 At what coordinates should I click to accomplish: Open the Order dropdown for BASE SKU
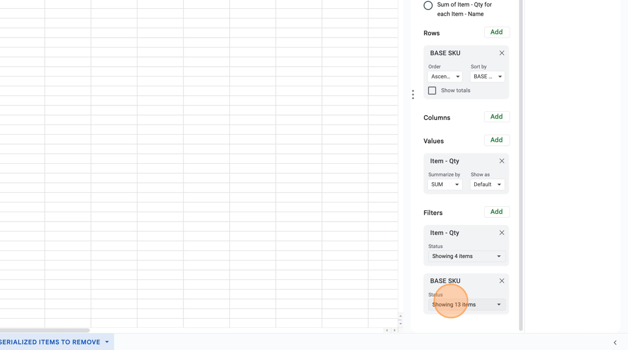[445, 76]
